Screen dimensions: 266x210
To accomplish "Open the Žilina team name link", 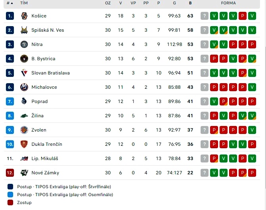I will point(38,116).
